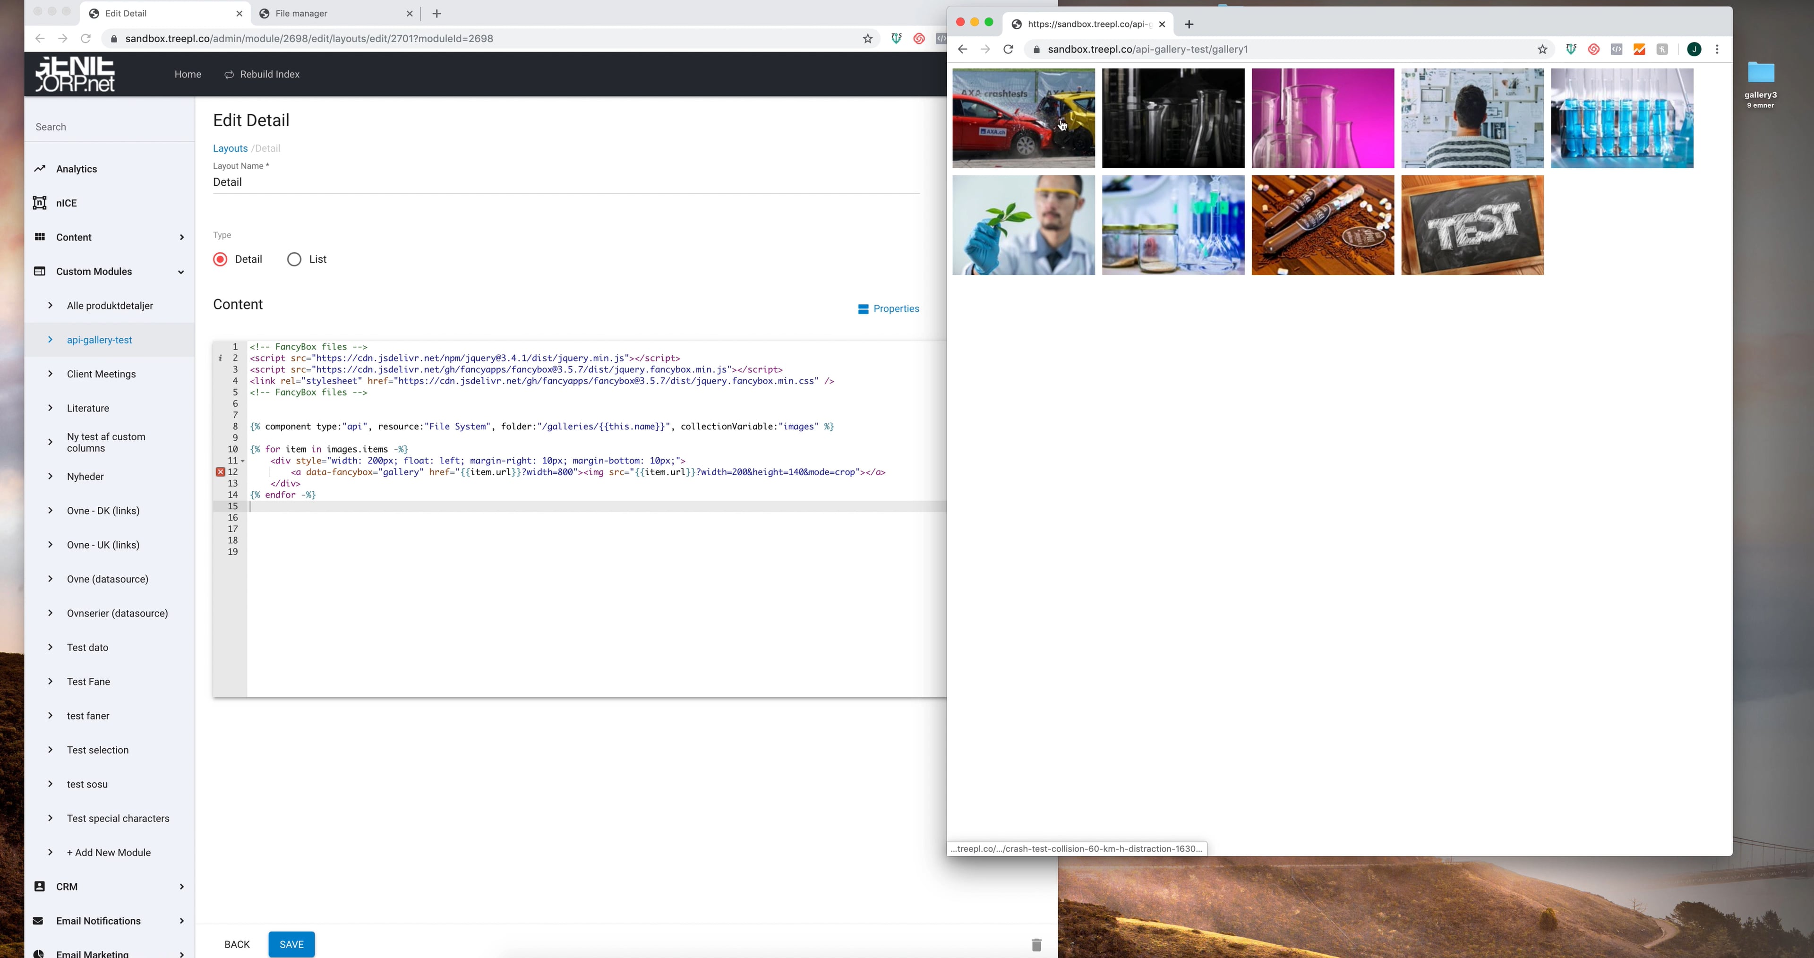
Task: Click the error marker on code line 12
Action: tap(221, 472)
